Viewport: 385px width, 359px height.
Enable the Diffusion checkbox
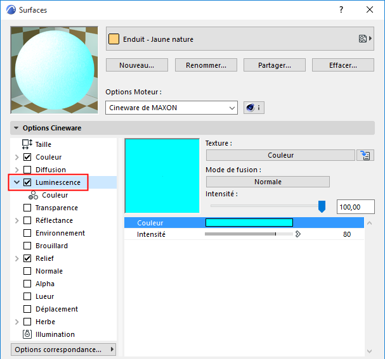pos(27,170)
